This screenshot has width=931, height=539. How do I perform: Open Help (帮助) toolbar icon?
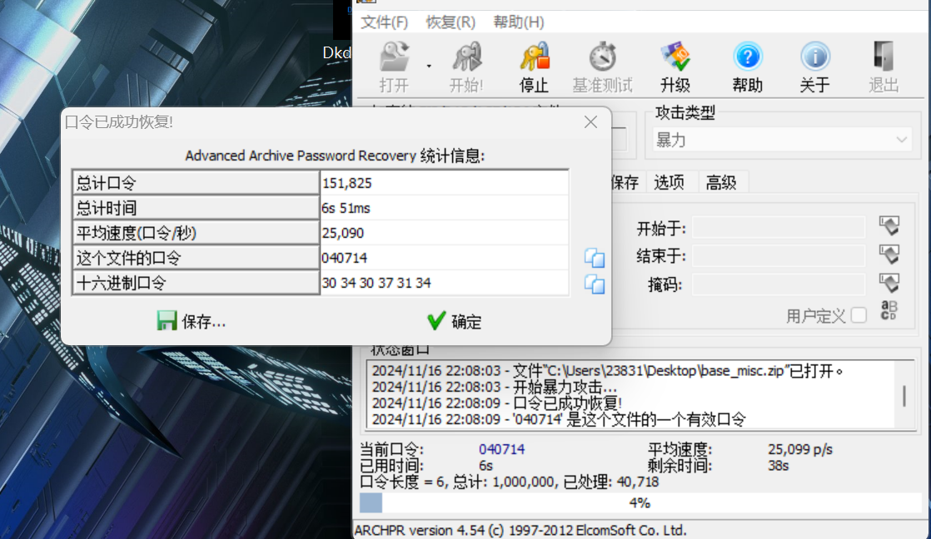(747, 67)
